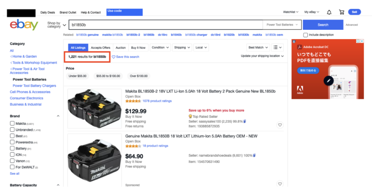Open the Power Tool Battery Chargers link
The height and width of the screenshot is (196, 372).
pyautogui.click(x=35, y=86)
